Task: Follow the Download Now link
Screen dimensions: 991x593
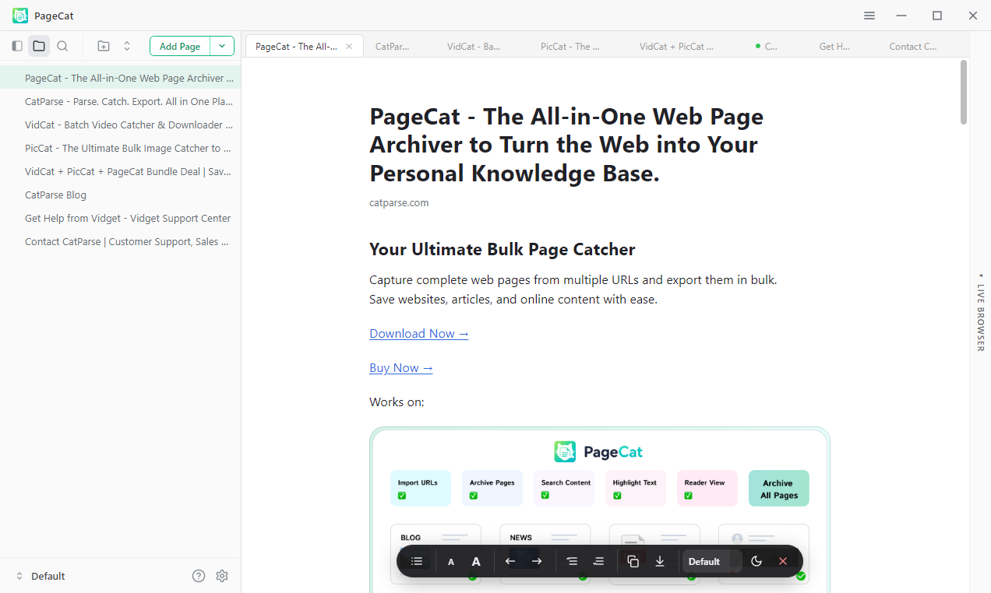Action: click(x=419, y=333)
